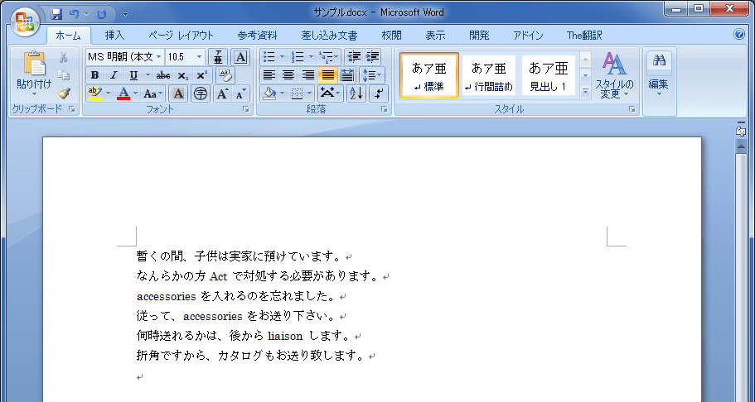Toggle Italic formatting
This screenshot has width=755, height=402.
[x=114, y=75]
